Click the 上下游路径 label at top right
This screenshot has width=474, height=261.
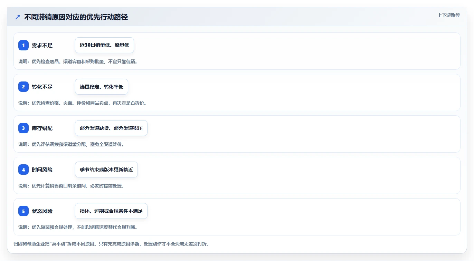coord(448,15)
